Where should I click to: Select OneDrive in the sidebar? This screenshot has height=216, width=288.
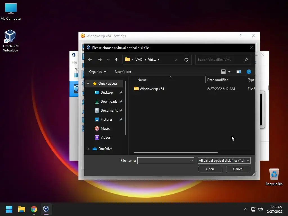(105, 149)
